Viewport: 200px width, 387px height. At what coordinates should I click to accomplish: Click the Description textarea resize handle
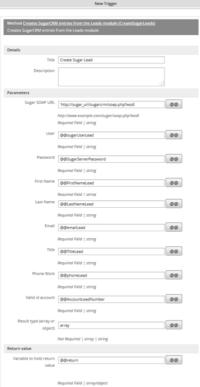pos(162,84)
